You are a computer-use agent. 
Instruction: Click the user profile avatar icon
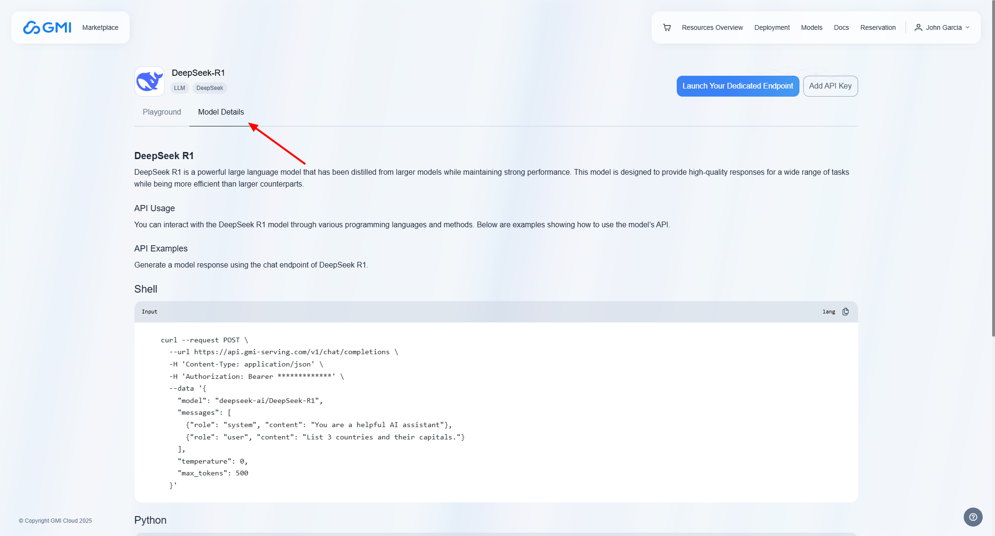pyautogui.click(x=918, y=27)
